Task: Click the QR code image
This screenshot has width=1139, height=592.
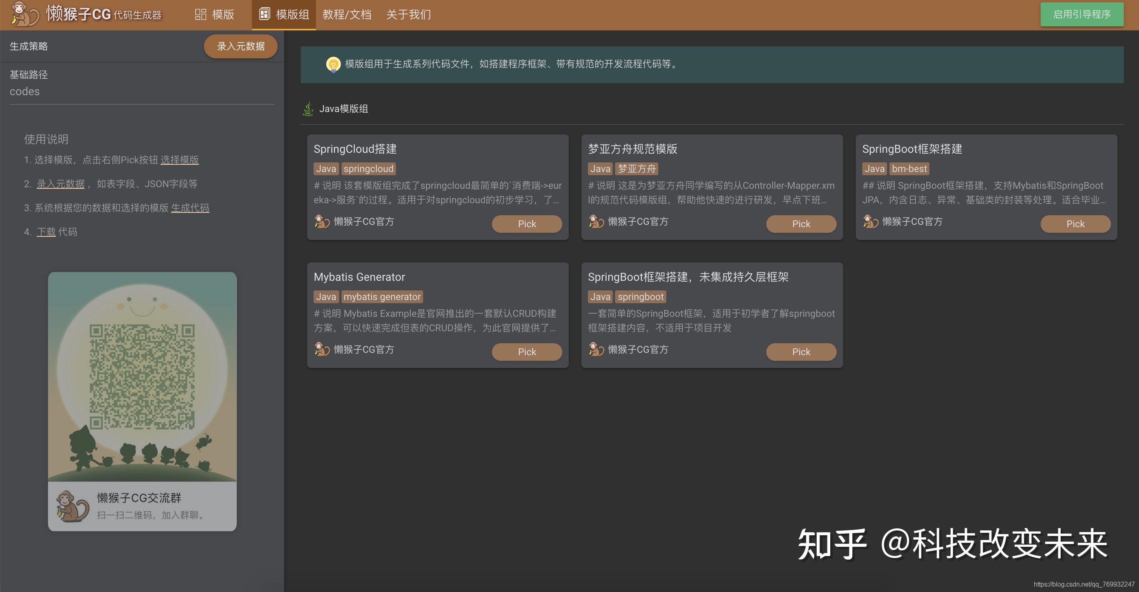Action: (x=142, y=377)
